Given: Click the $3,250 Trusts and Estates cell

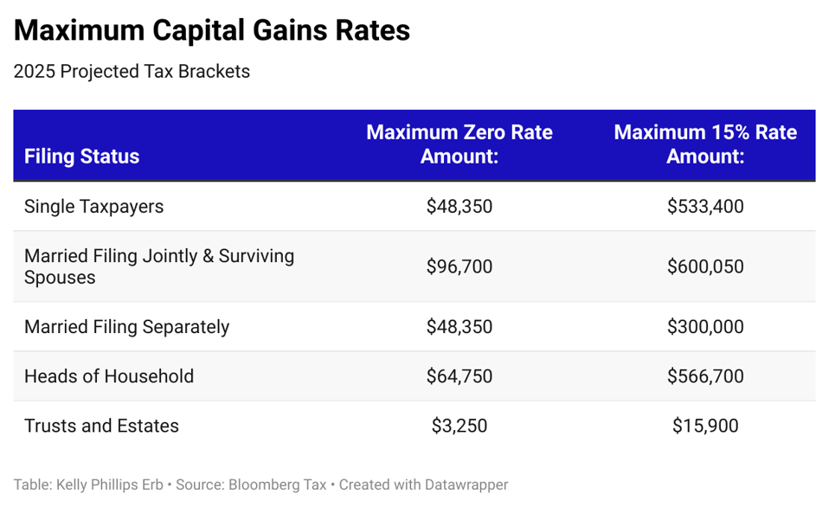Looking at the screenshot, I should [459, 426].
